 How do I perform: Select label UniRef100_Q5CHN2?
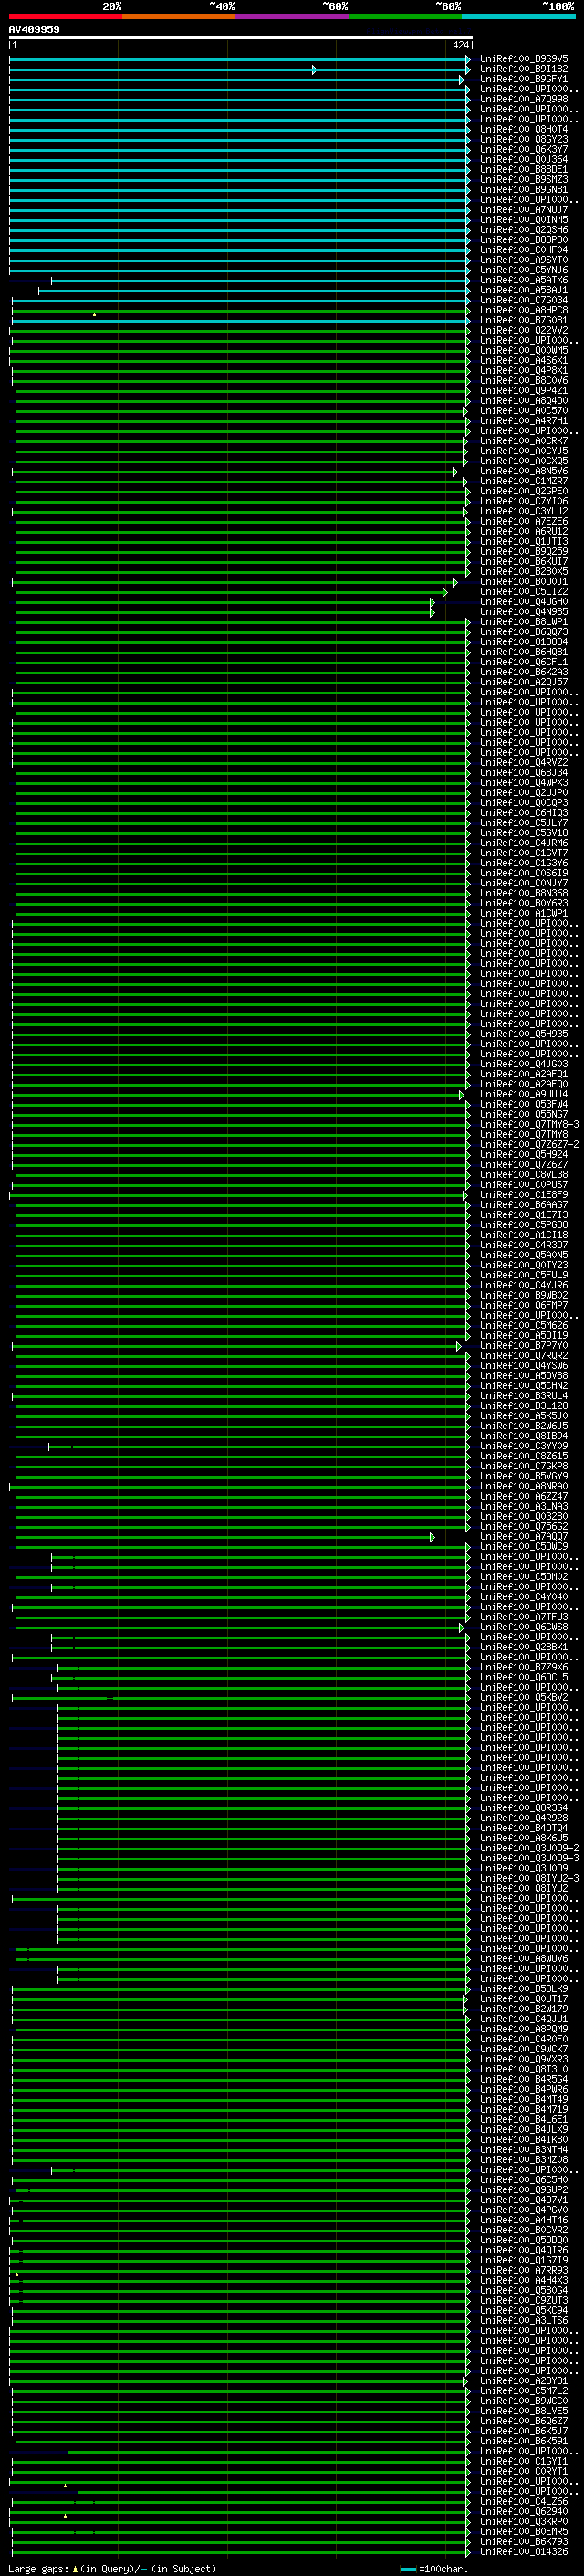(x=524, y=1385)
